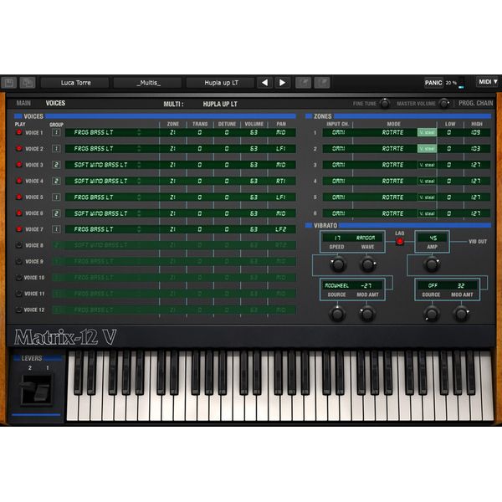This screenshot has height=502, width=502.
Task: Click the export preset toolbar icon
Action: (322, 83)
